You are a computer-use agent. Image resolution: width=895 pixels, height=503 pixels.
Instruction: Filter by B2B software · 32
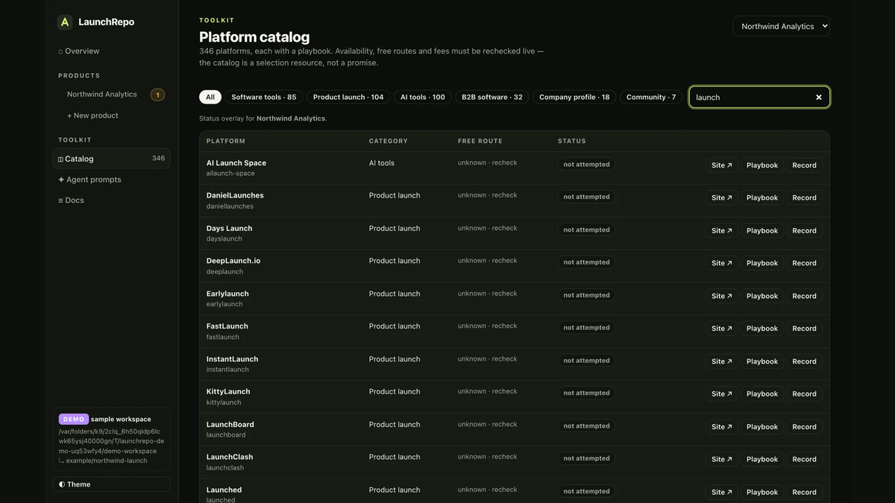click(x=492, y=97)
